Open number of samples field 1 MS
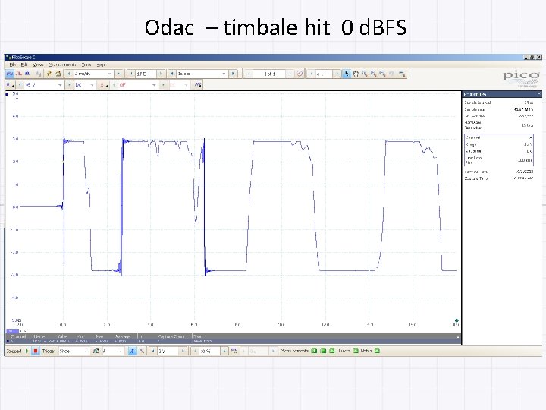The height and width of the screenshot is (410, 546). point(146,74)
